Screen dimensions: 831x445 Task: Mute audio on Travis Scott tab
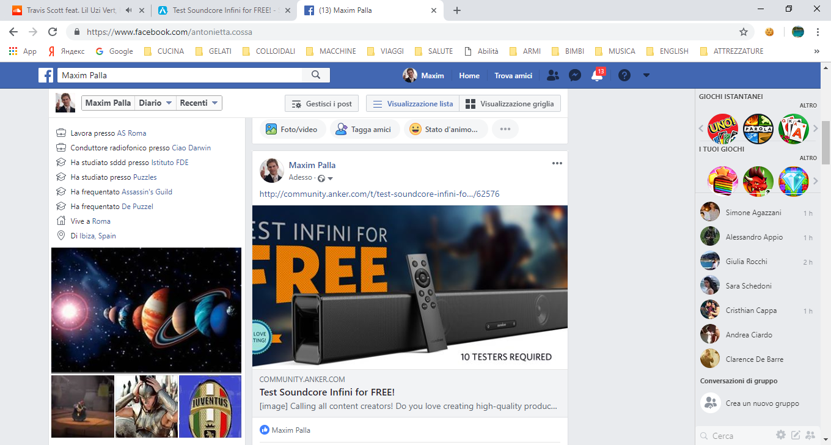pyautogui.click(x=128, y=10)
